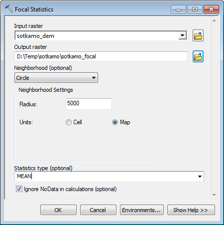This screenshot has width=224, height=225.
Task: Click scrollbar down arrow in dialog
Action: click(x=214, y=195)
